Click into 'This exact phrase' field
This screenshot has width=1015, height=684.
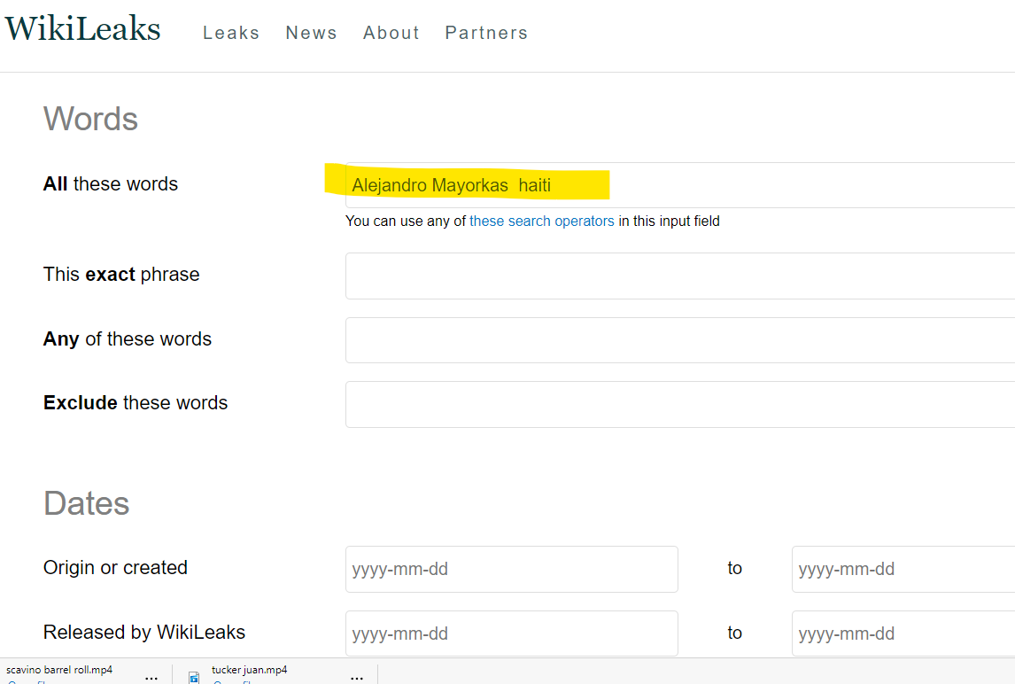point(679,276)
